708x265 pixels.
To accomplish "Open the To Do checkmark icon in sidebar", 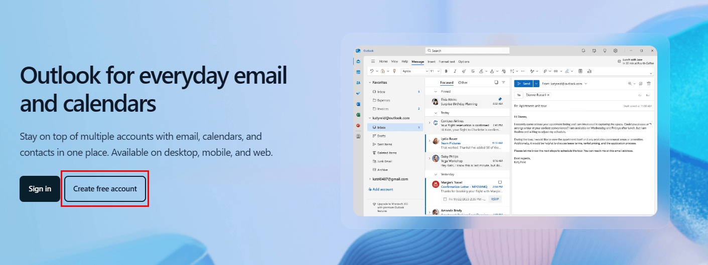I will tap(358, 93).
